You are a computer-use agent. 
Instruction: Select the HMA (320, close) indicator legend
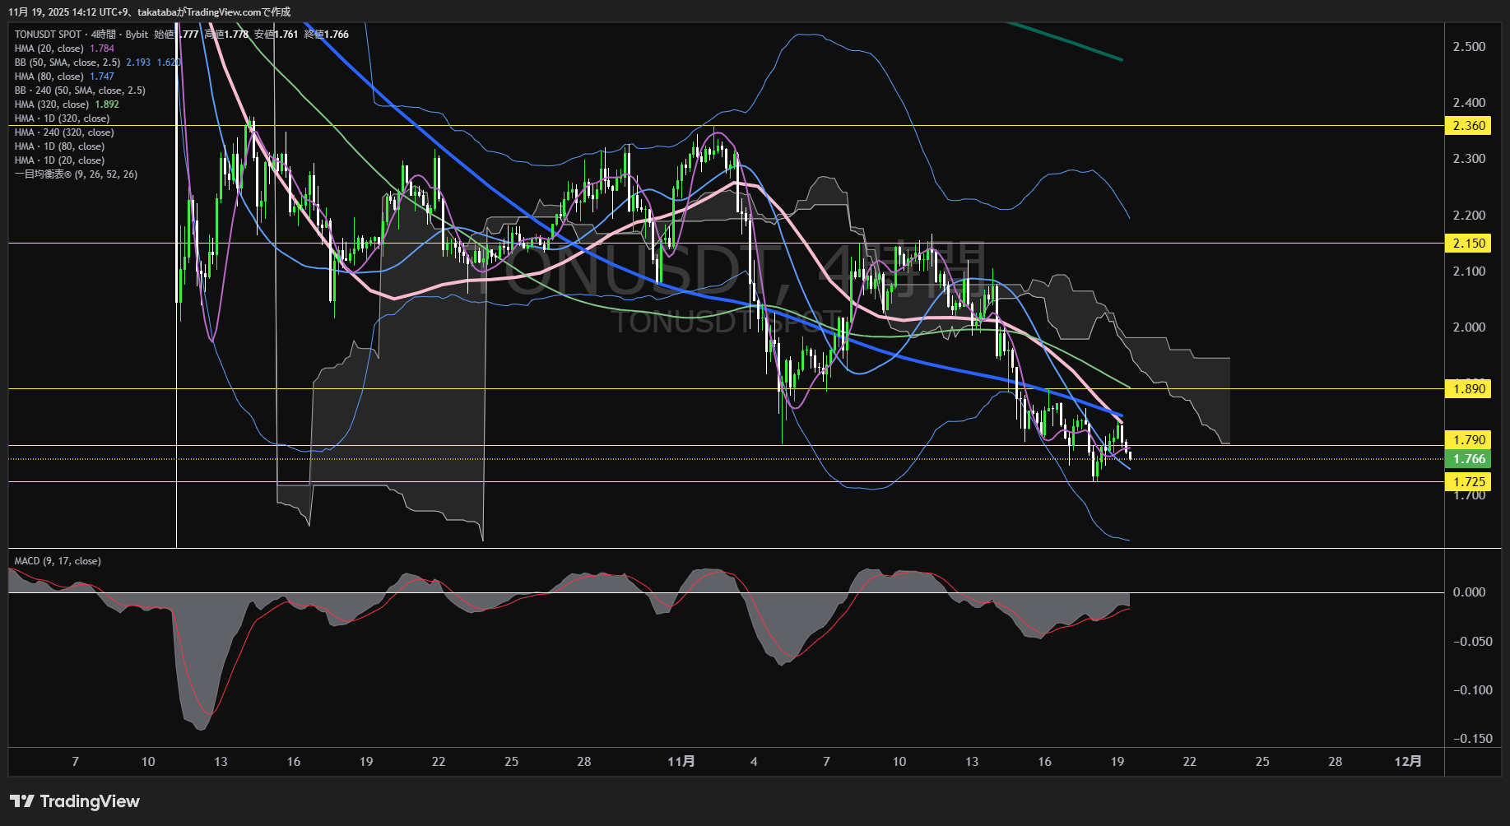pyautogui.click(x=52, y=104)
